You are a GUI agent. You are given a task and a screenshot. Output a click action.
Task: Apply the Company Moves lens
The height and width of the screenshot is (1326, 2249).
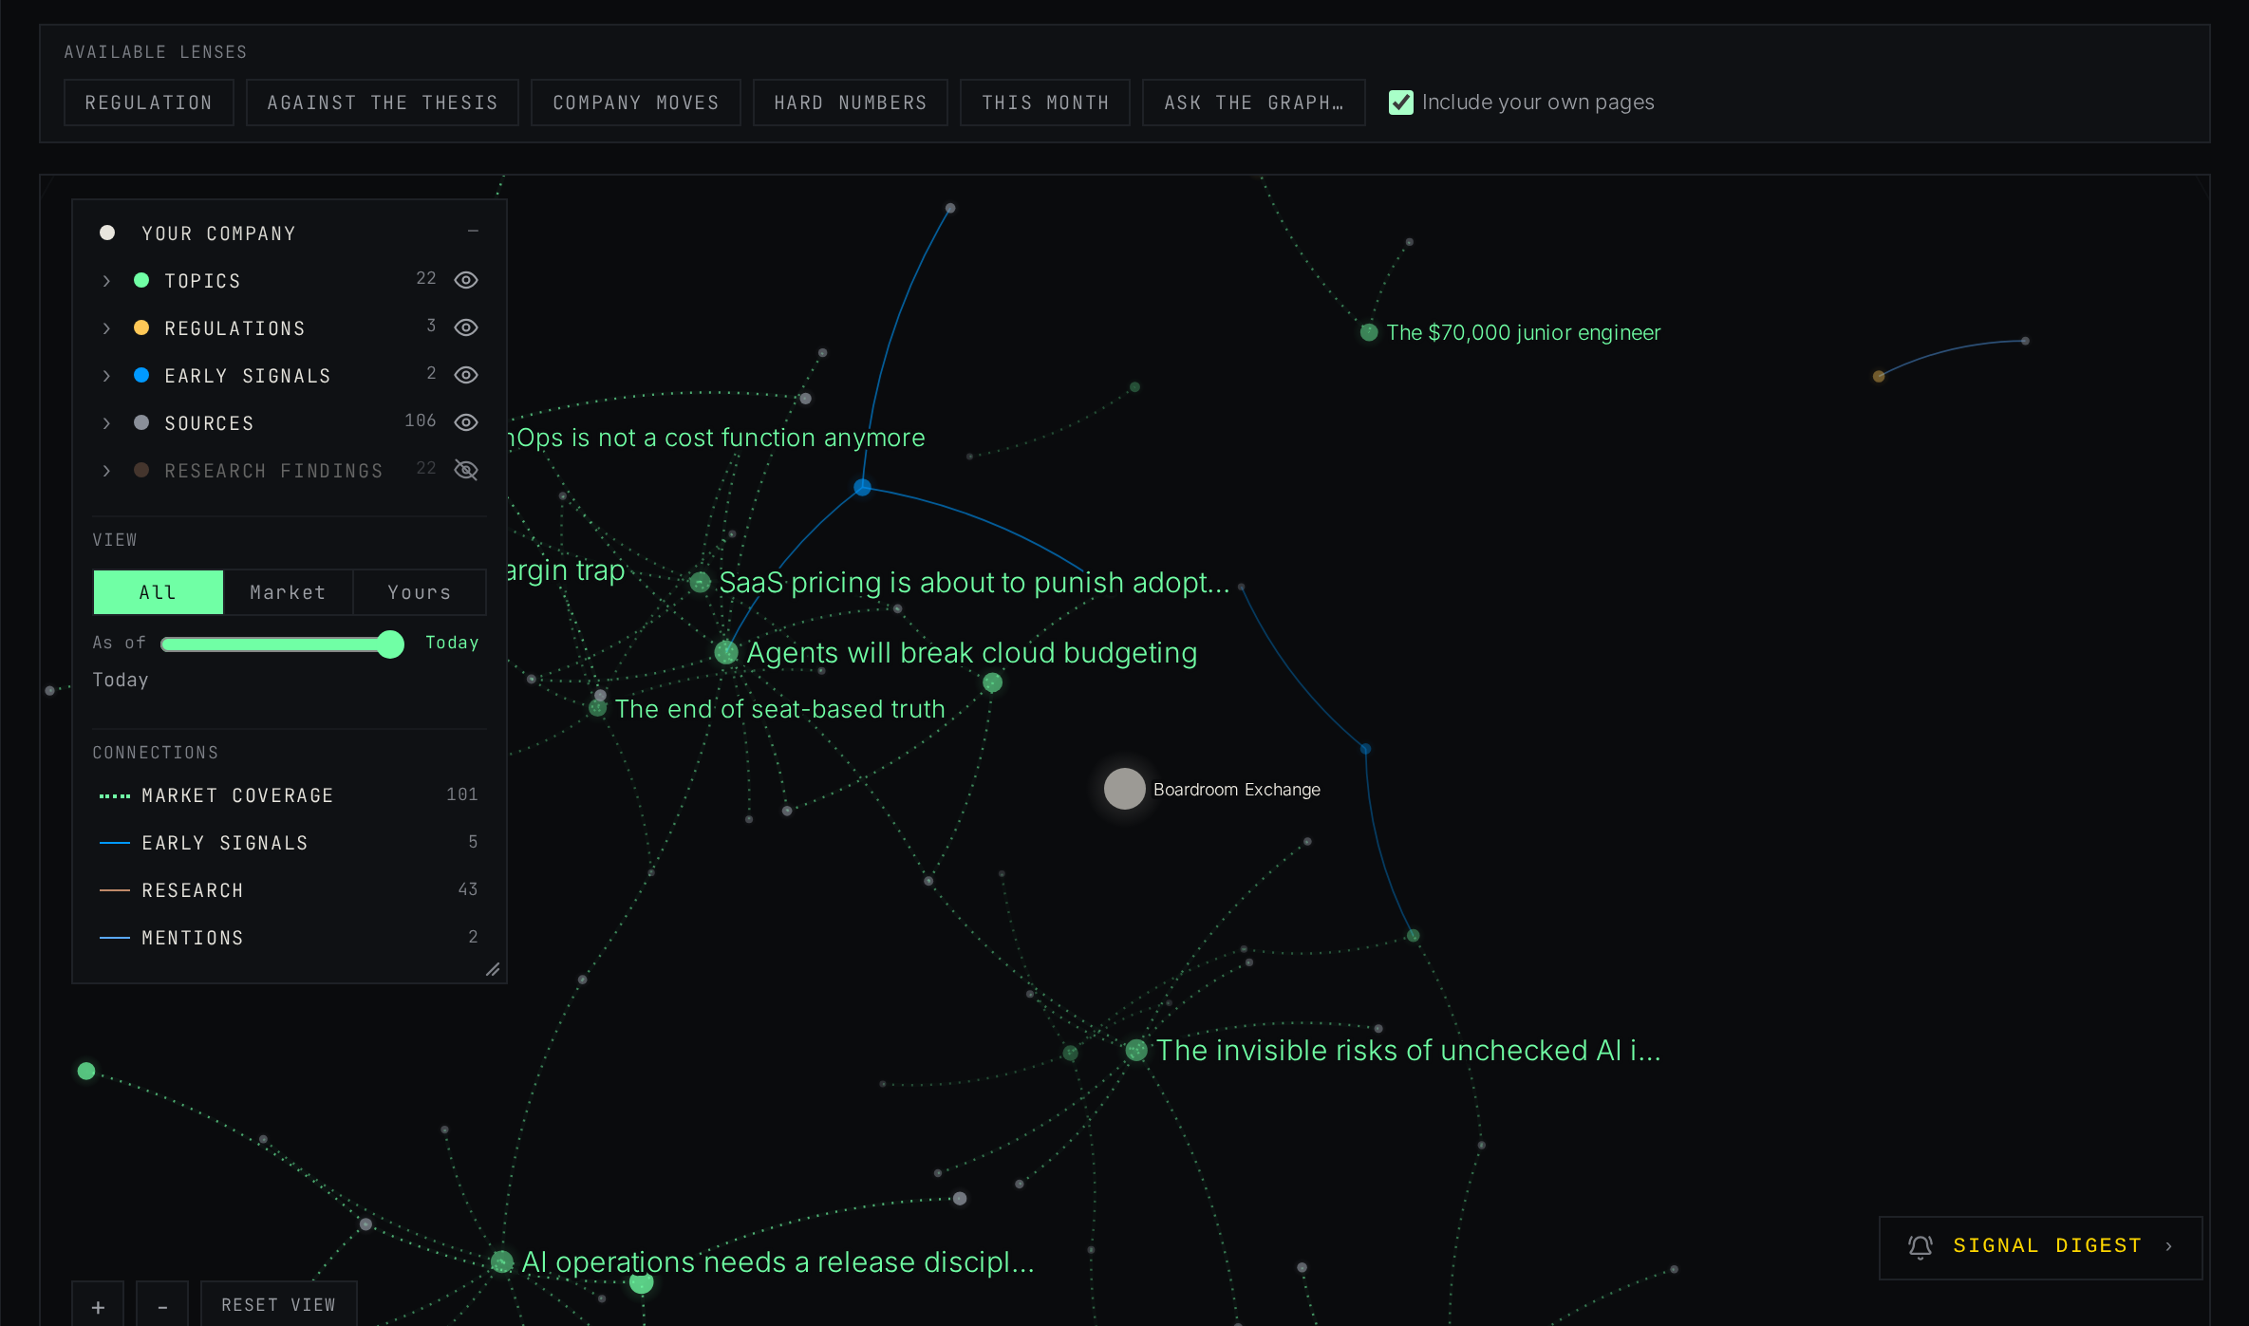(636, 103)
